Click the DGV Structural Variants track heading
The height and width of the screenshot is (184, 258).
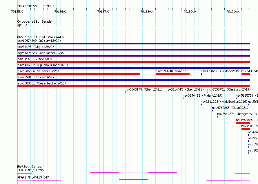(41, 37)
